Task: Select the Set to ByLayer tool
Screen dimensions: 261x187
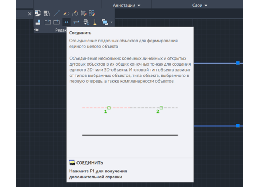Action: (38, 13)
